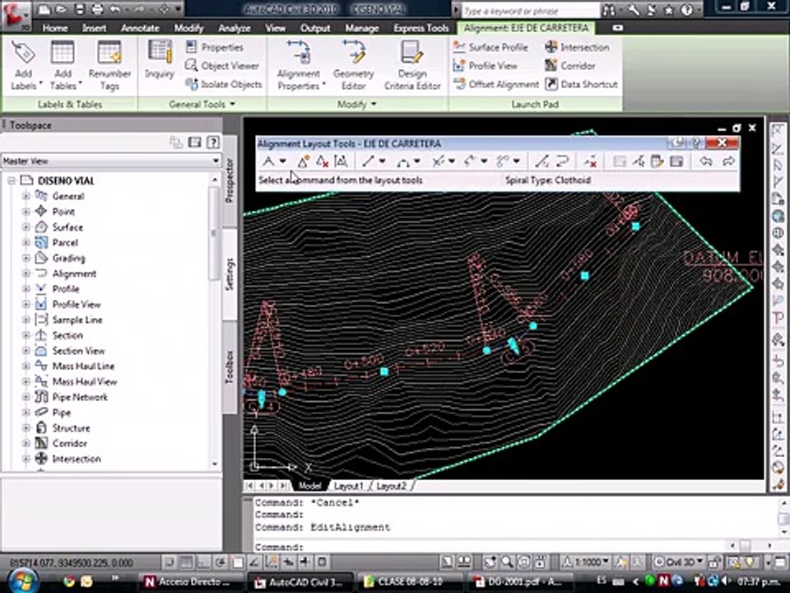Viewport: 790px width, 593px height.
Task: Collapse DISENO VIAL root node
Action: coord(11,180)
